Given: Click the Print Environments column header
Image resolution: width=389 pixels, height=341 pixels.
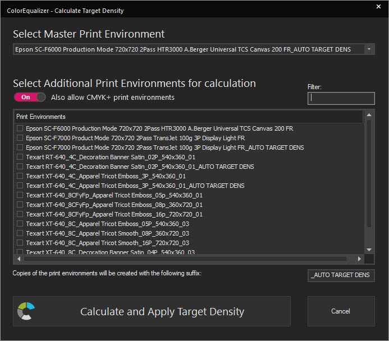Looking at the screenshot, I should pos(189,117).
